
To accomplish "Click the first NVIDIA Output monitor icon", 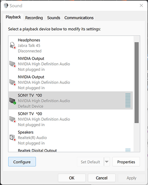I will click(13, 64).
